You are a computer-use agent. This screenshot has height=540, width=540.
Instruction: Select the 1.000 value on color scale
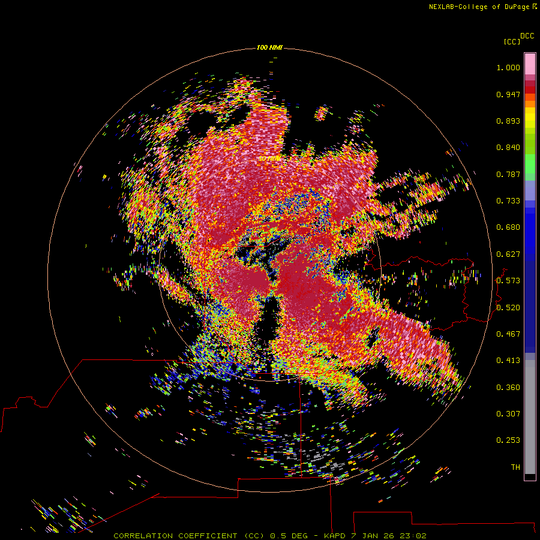[x=508, y=67]
